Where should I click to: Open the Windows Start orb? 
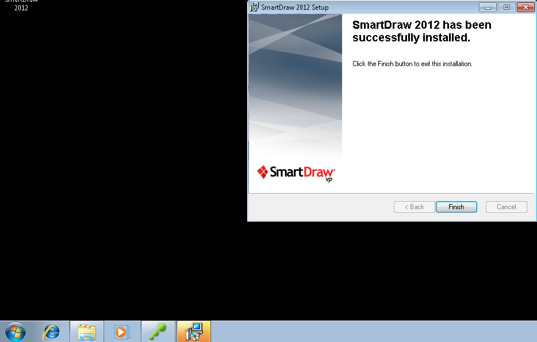[x=16, y=332]
